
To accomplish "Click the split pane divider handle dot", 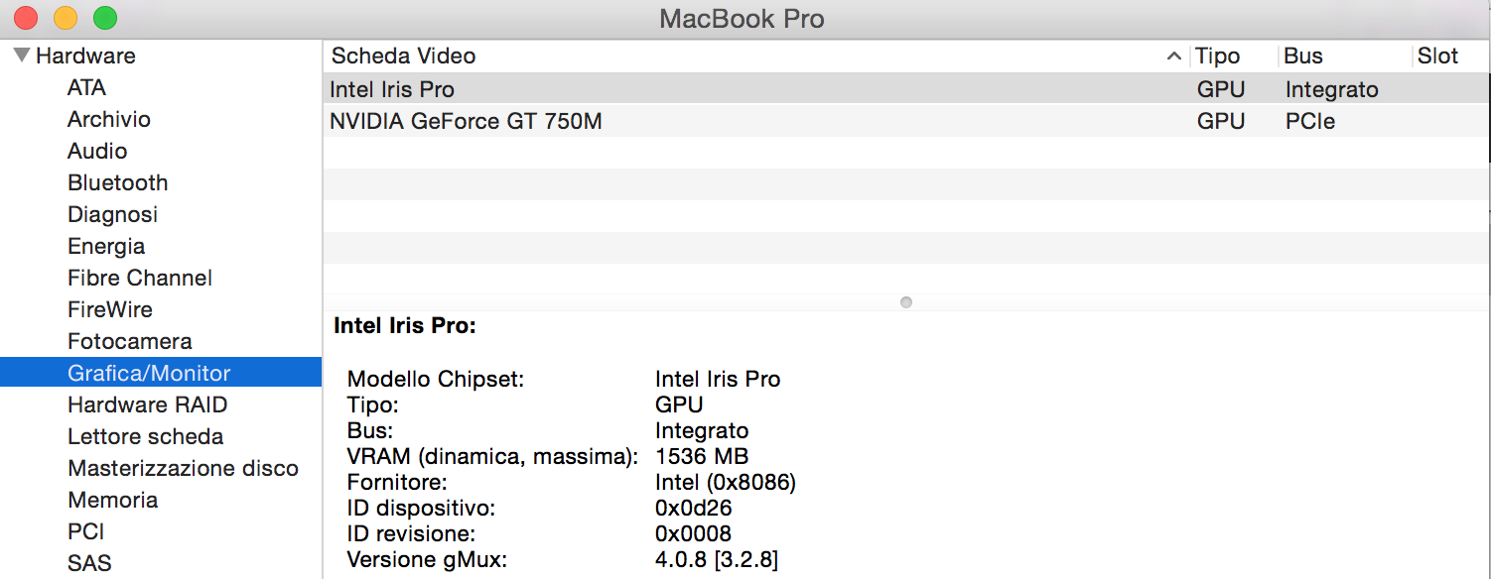I will 906,302.
